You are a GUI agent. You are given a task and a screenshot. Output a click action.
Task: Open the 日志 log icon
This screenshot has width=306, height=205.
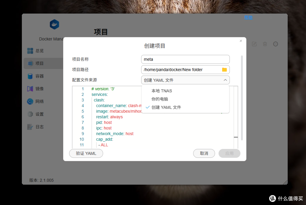point(30,127)
